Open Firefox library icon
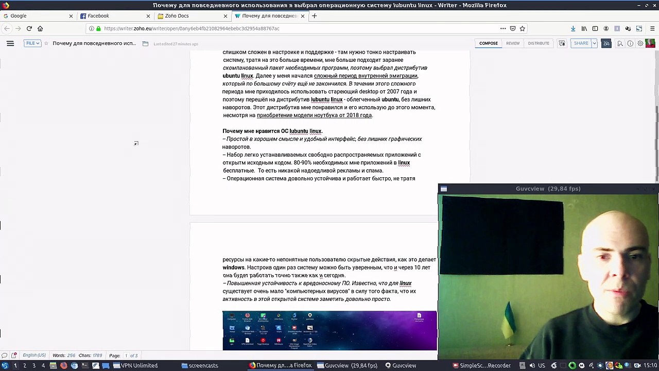 pyautogui.click(x=584, y=29)
